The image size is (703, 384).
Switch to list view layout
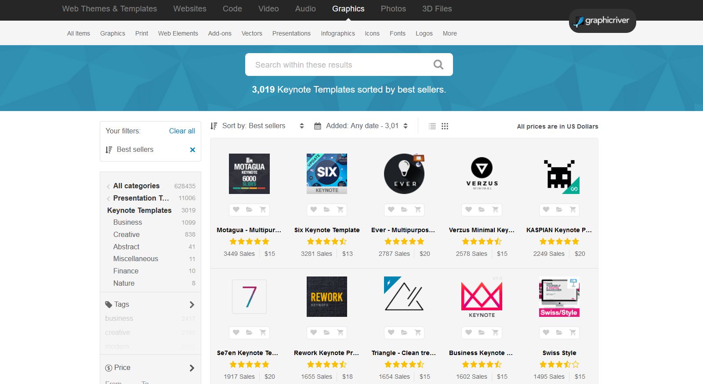(432, 126)
